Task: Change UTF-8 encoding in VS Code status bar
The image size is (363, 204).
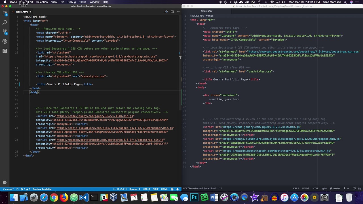Action: click(146, 189)
